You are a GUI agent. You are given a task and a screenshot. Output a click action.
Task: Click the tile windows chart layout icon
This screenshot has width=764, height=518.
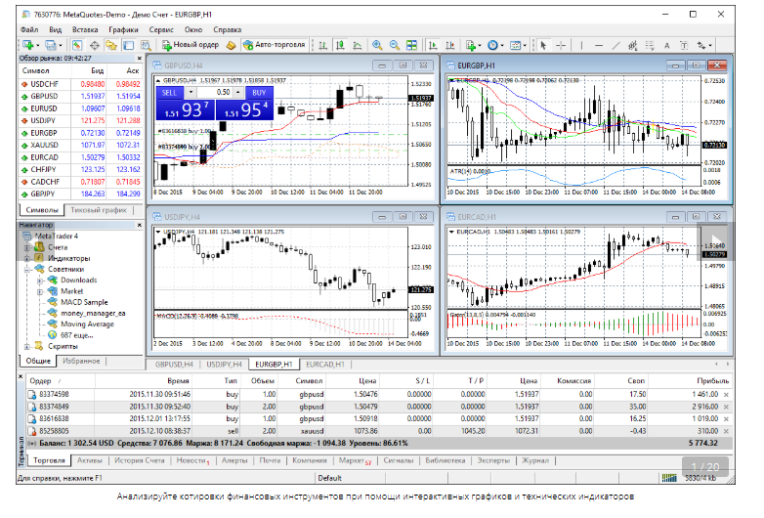[409, 45]
